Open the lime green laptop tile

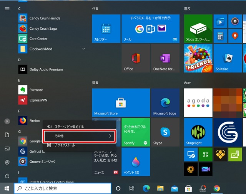click(235, 155)
